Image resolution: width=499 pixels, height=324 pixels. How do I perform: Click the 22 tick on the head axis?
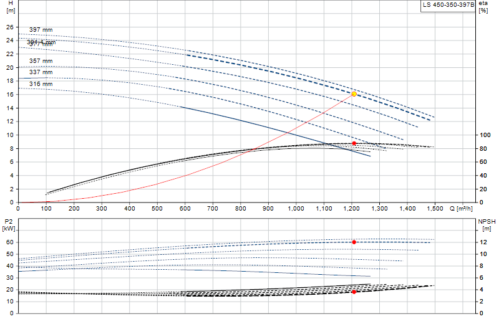10,54
